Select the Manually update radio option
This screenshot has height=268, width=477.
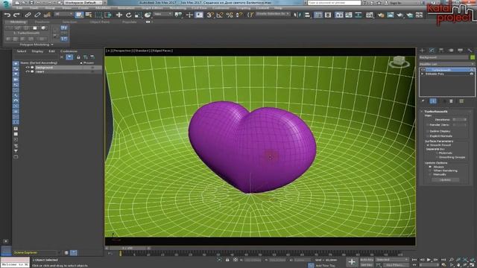tap(430, 174)
